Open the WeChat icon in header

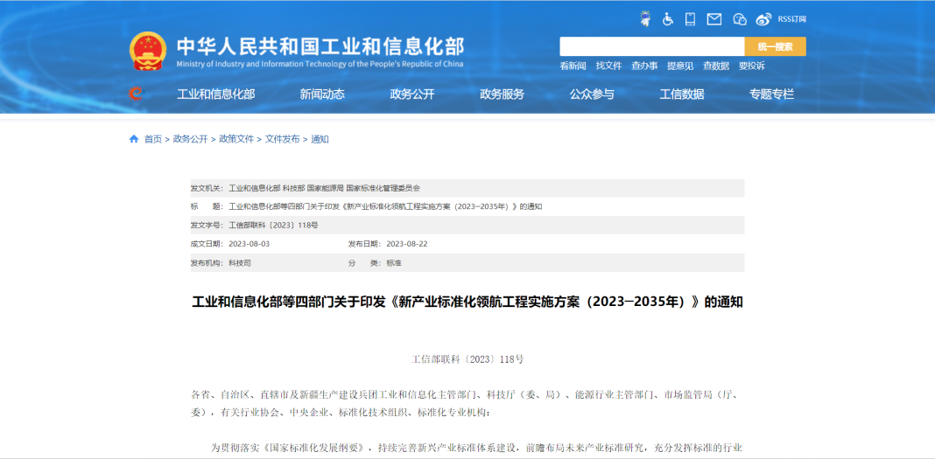(x=740, y=19)
